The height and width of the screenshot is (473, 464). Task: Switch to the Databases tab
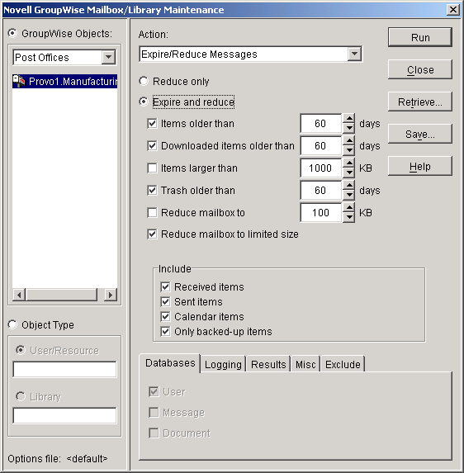click(170, 363)
